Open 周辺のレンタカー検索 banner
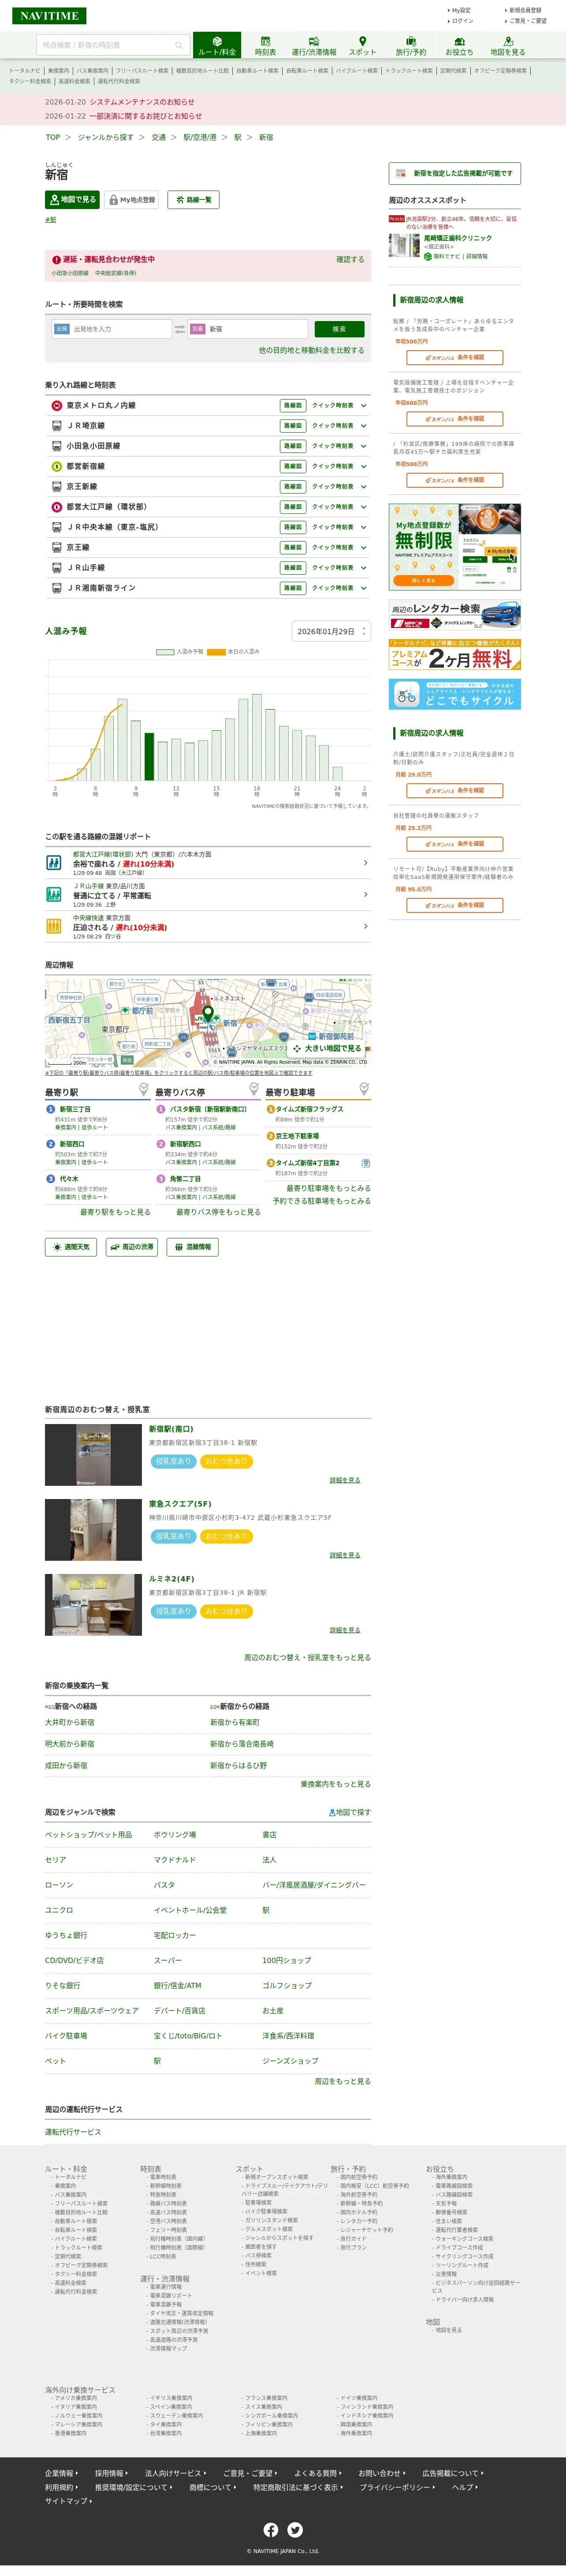This screenshot has width=566, height=2576. (455, 614)
